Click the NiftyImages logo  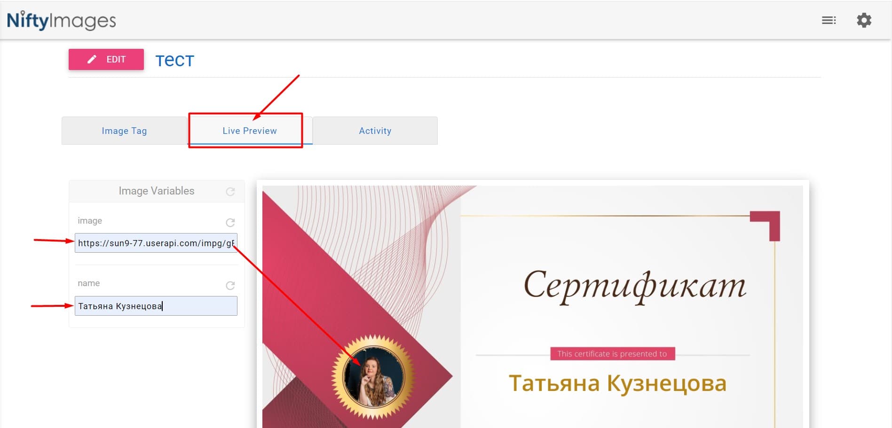pyautogui.click(x=61, y=21)
